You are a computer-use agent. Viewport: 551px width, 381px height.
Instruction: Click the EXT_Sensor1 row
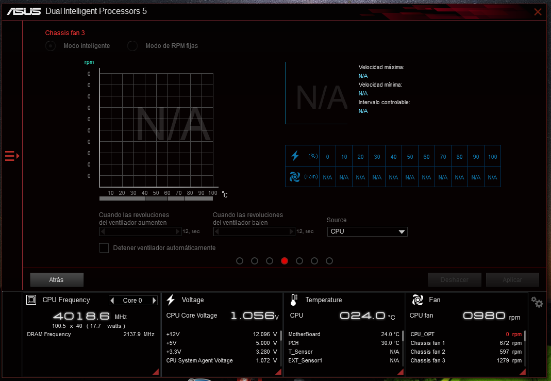click(344, 360)
